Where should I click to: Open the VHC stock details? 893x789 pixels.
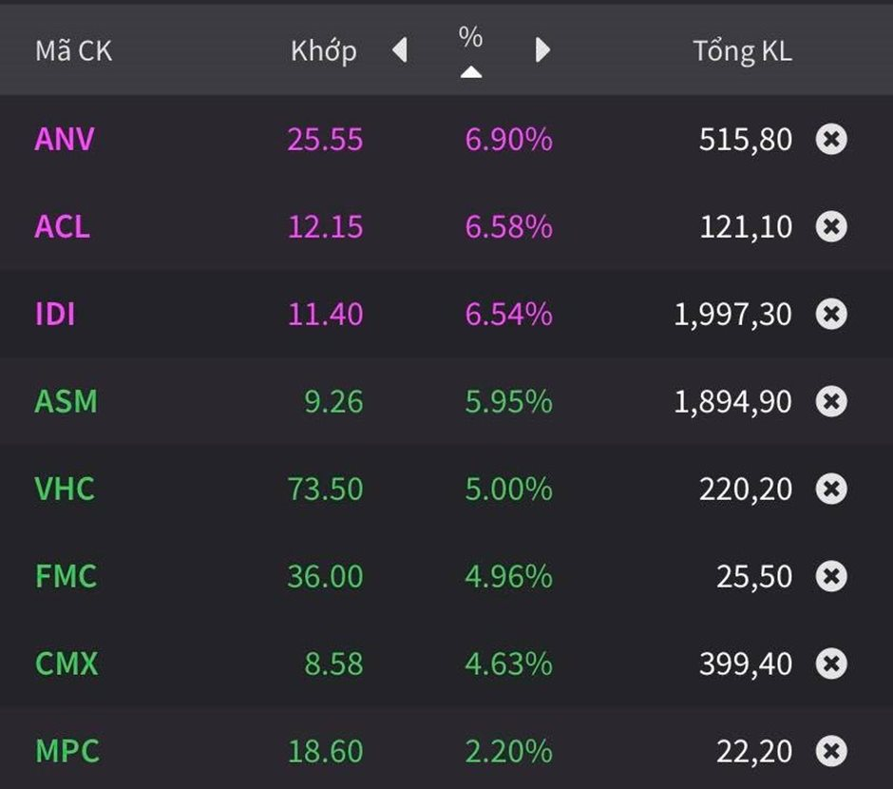point(65,490)
